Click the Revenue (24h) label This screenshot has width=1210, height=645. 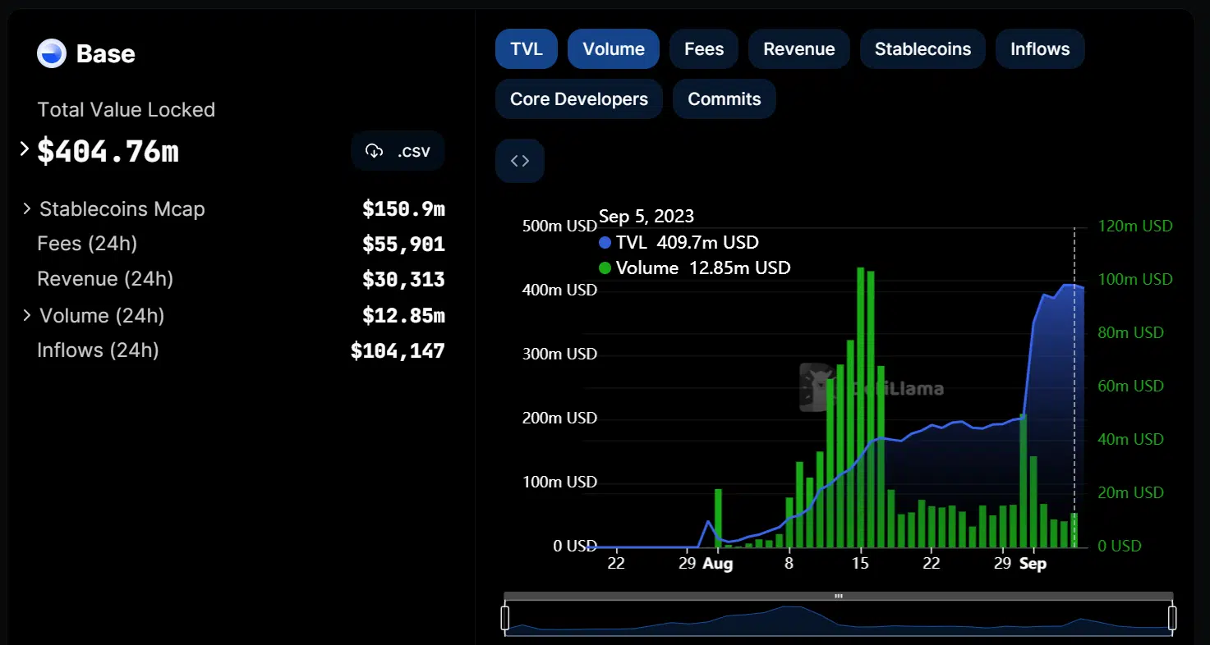pos(105,279)
